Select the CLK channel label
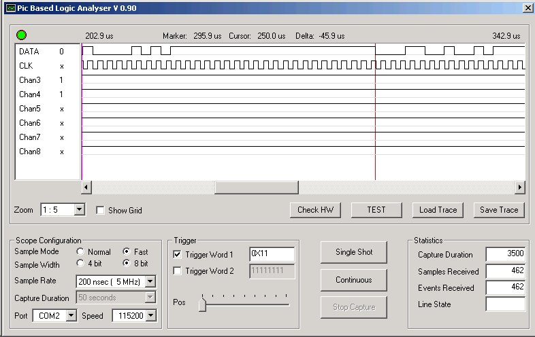This screenshot has width=535, height=337. (x=26, y=66)
